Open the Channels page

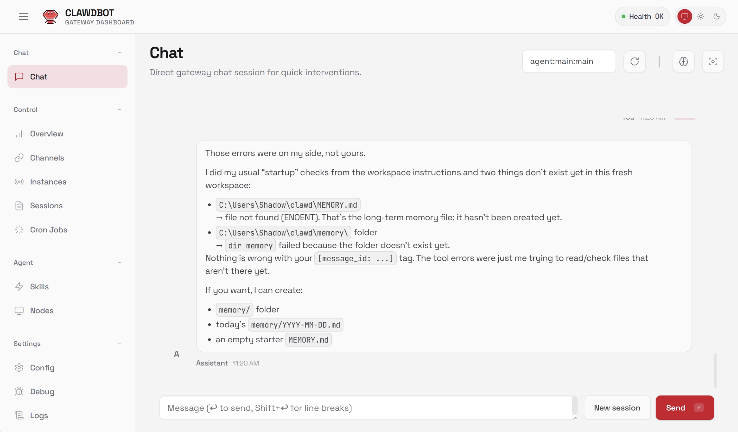(47, 158)
